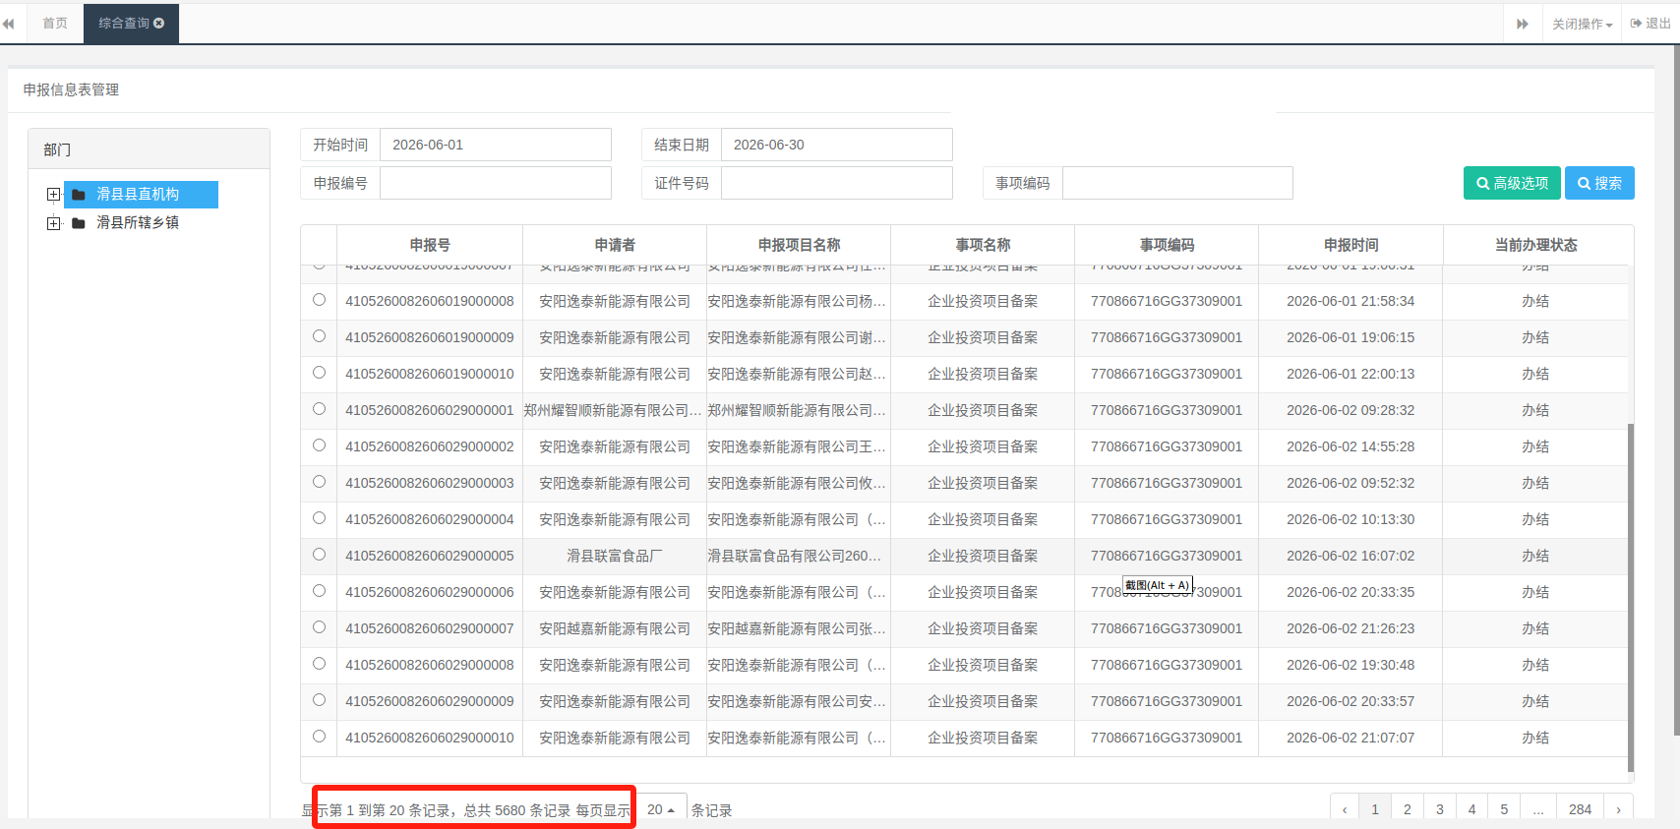Screen dimensions: 1680x829
Task: Switch to 综合查询 tab
Action: [124, 23]
